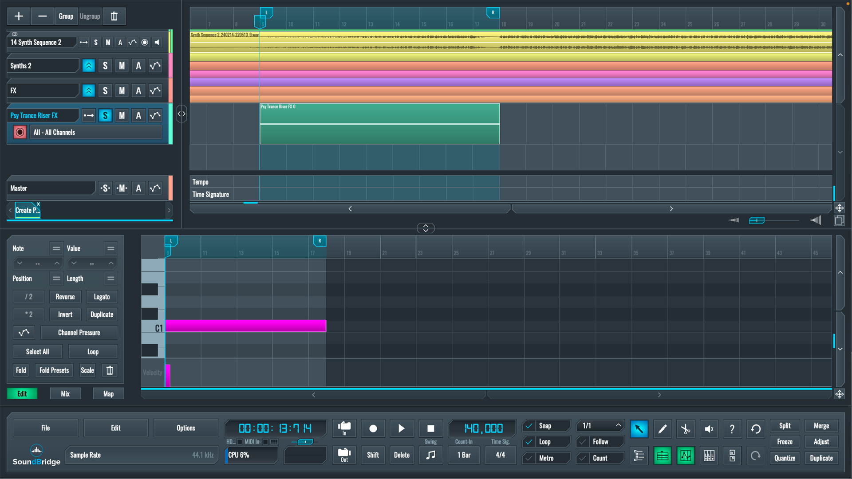Start playback with Play button
This screenshot has width=852, height=479.
[402, 428]
